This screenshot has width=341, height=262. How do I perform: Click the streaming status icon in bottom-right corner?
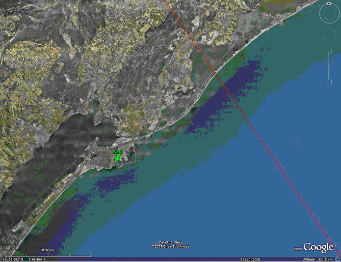pos(338,259)
